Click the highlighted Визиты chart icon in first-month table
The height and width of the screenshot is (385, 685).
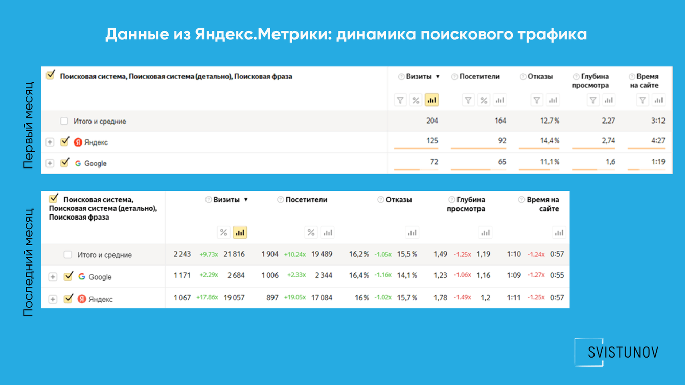click(x=431, y=100)
